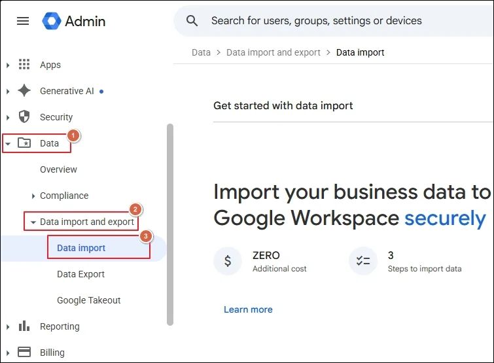Go to Data breadcrumb link
Image resolution: width=494 pixels, height=363 pixels.
click(x=201, y=52)
